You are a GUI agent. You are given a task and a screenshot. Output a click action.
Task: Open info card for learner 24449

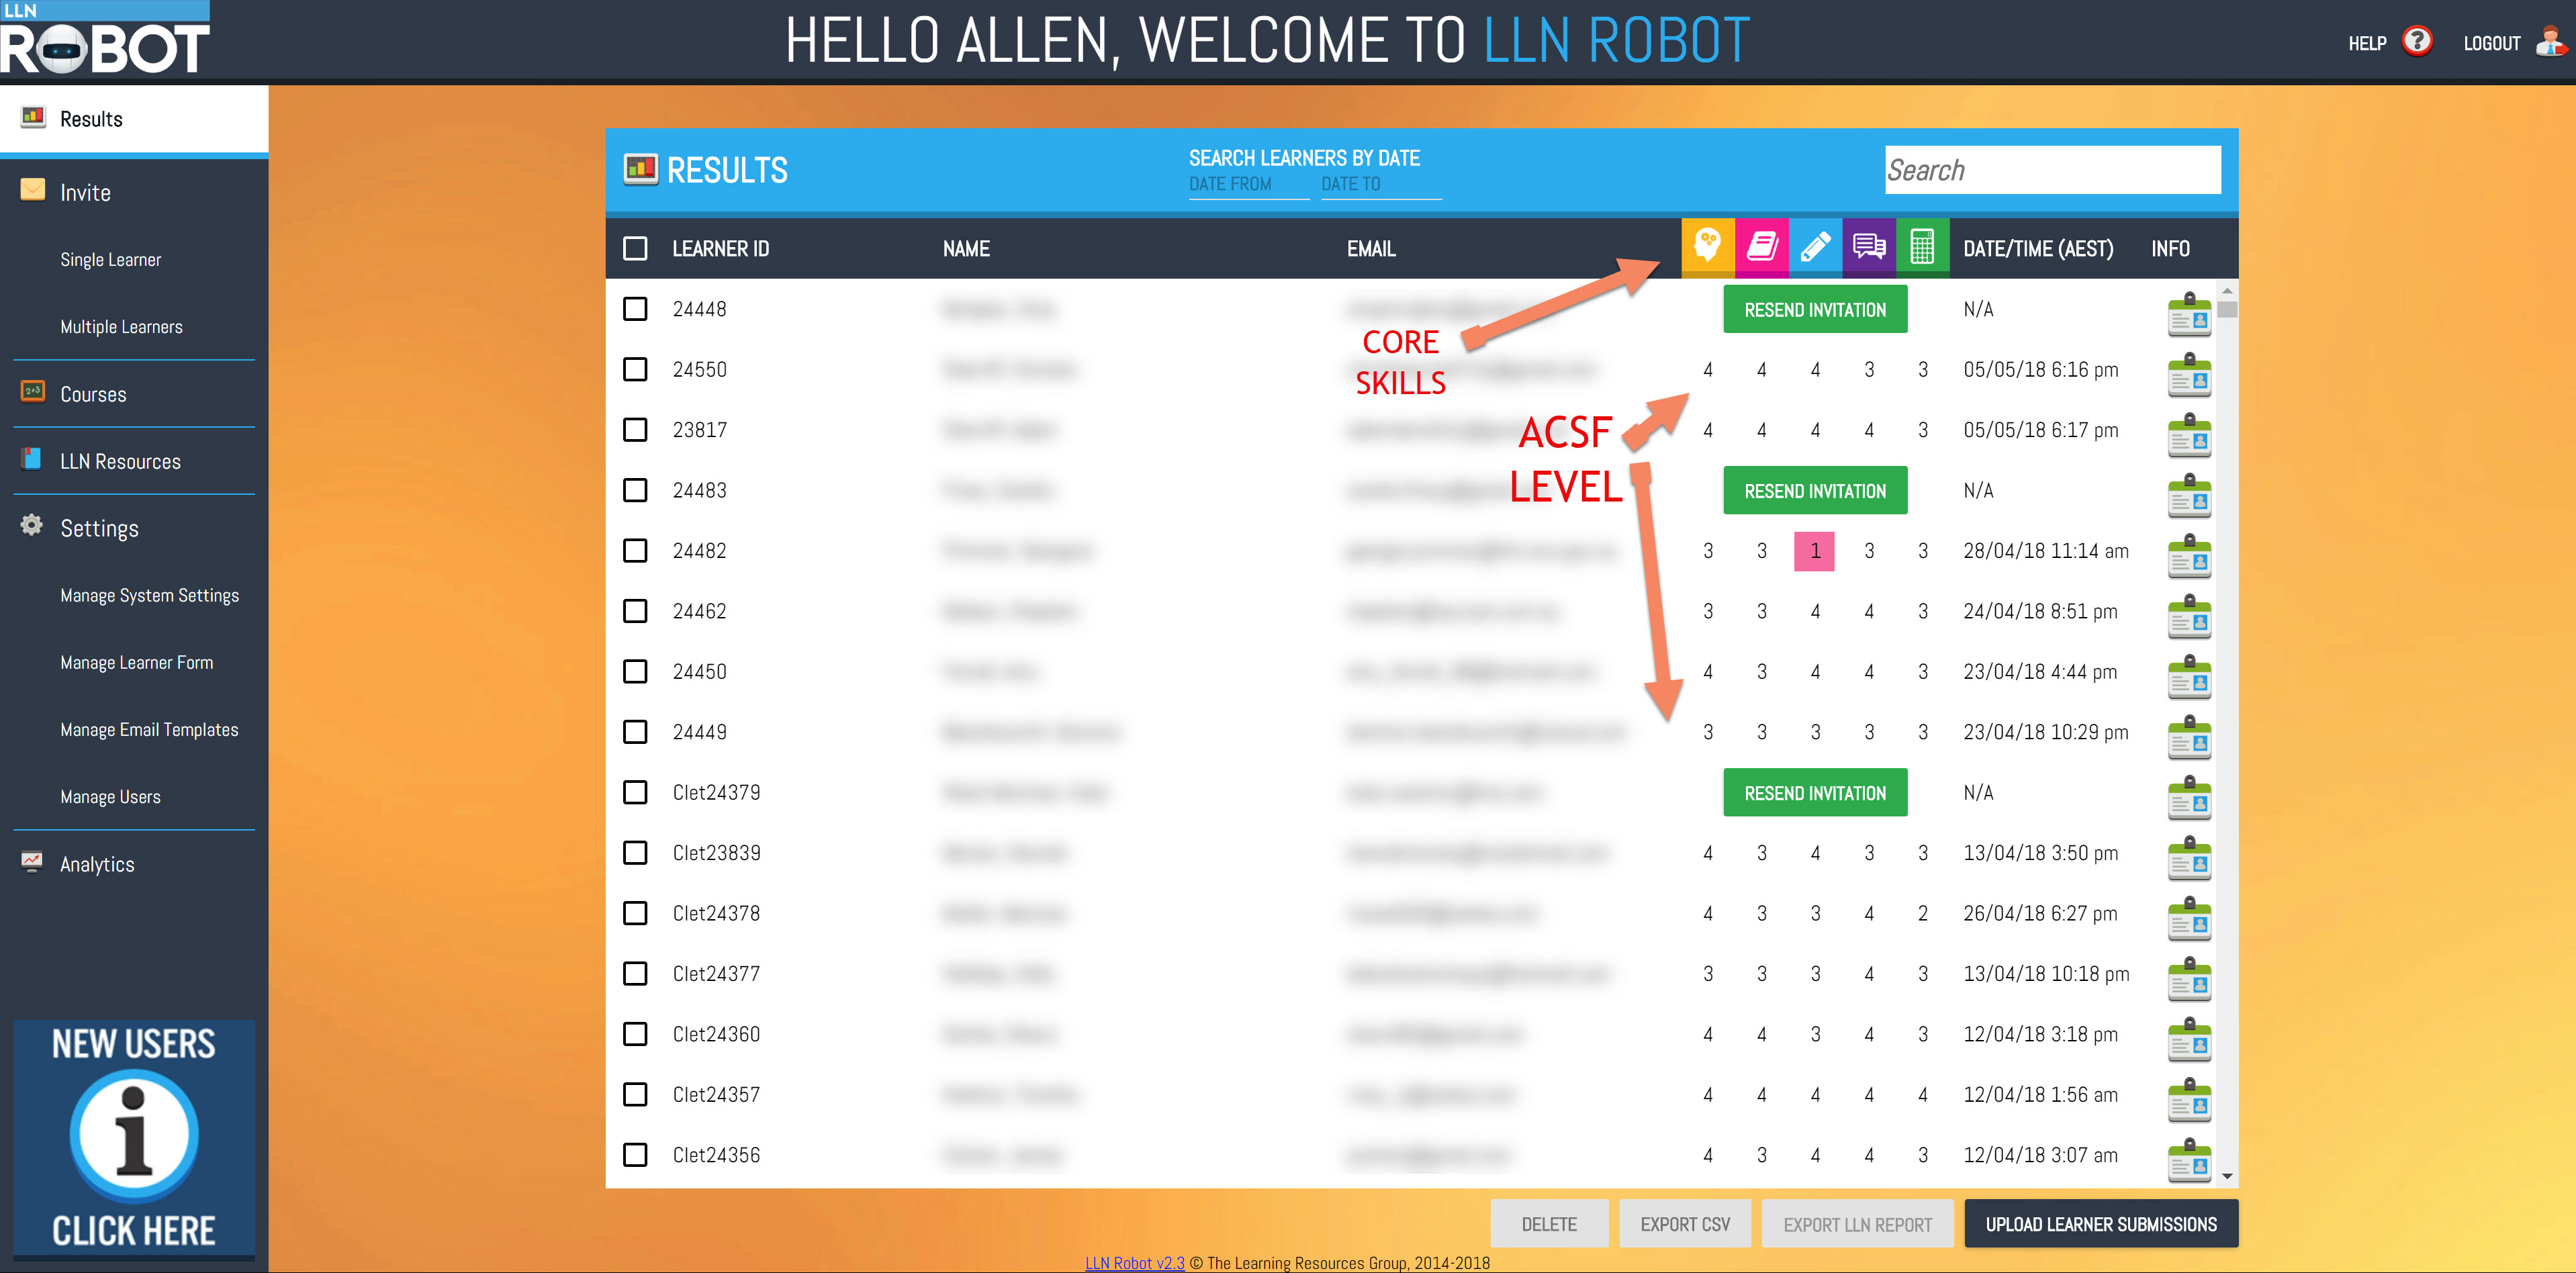coord(2189,737)
